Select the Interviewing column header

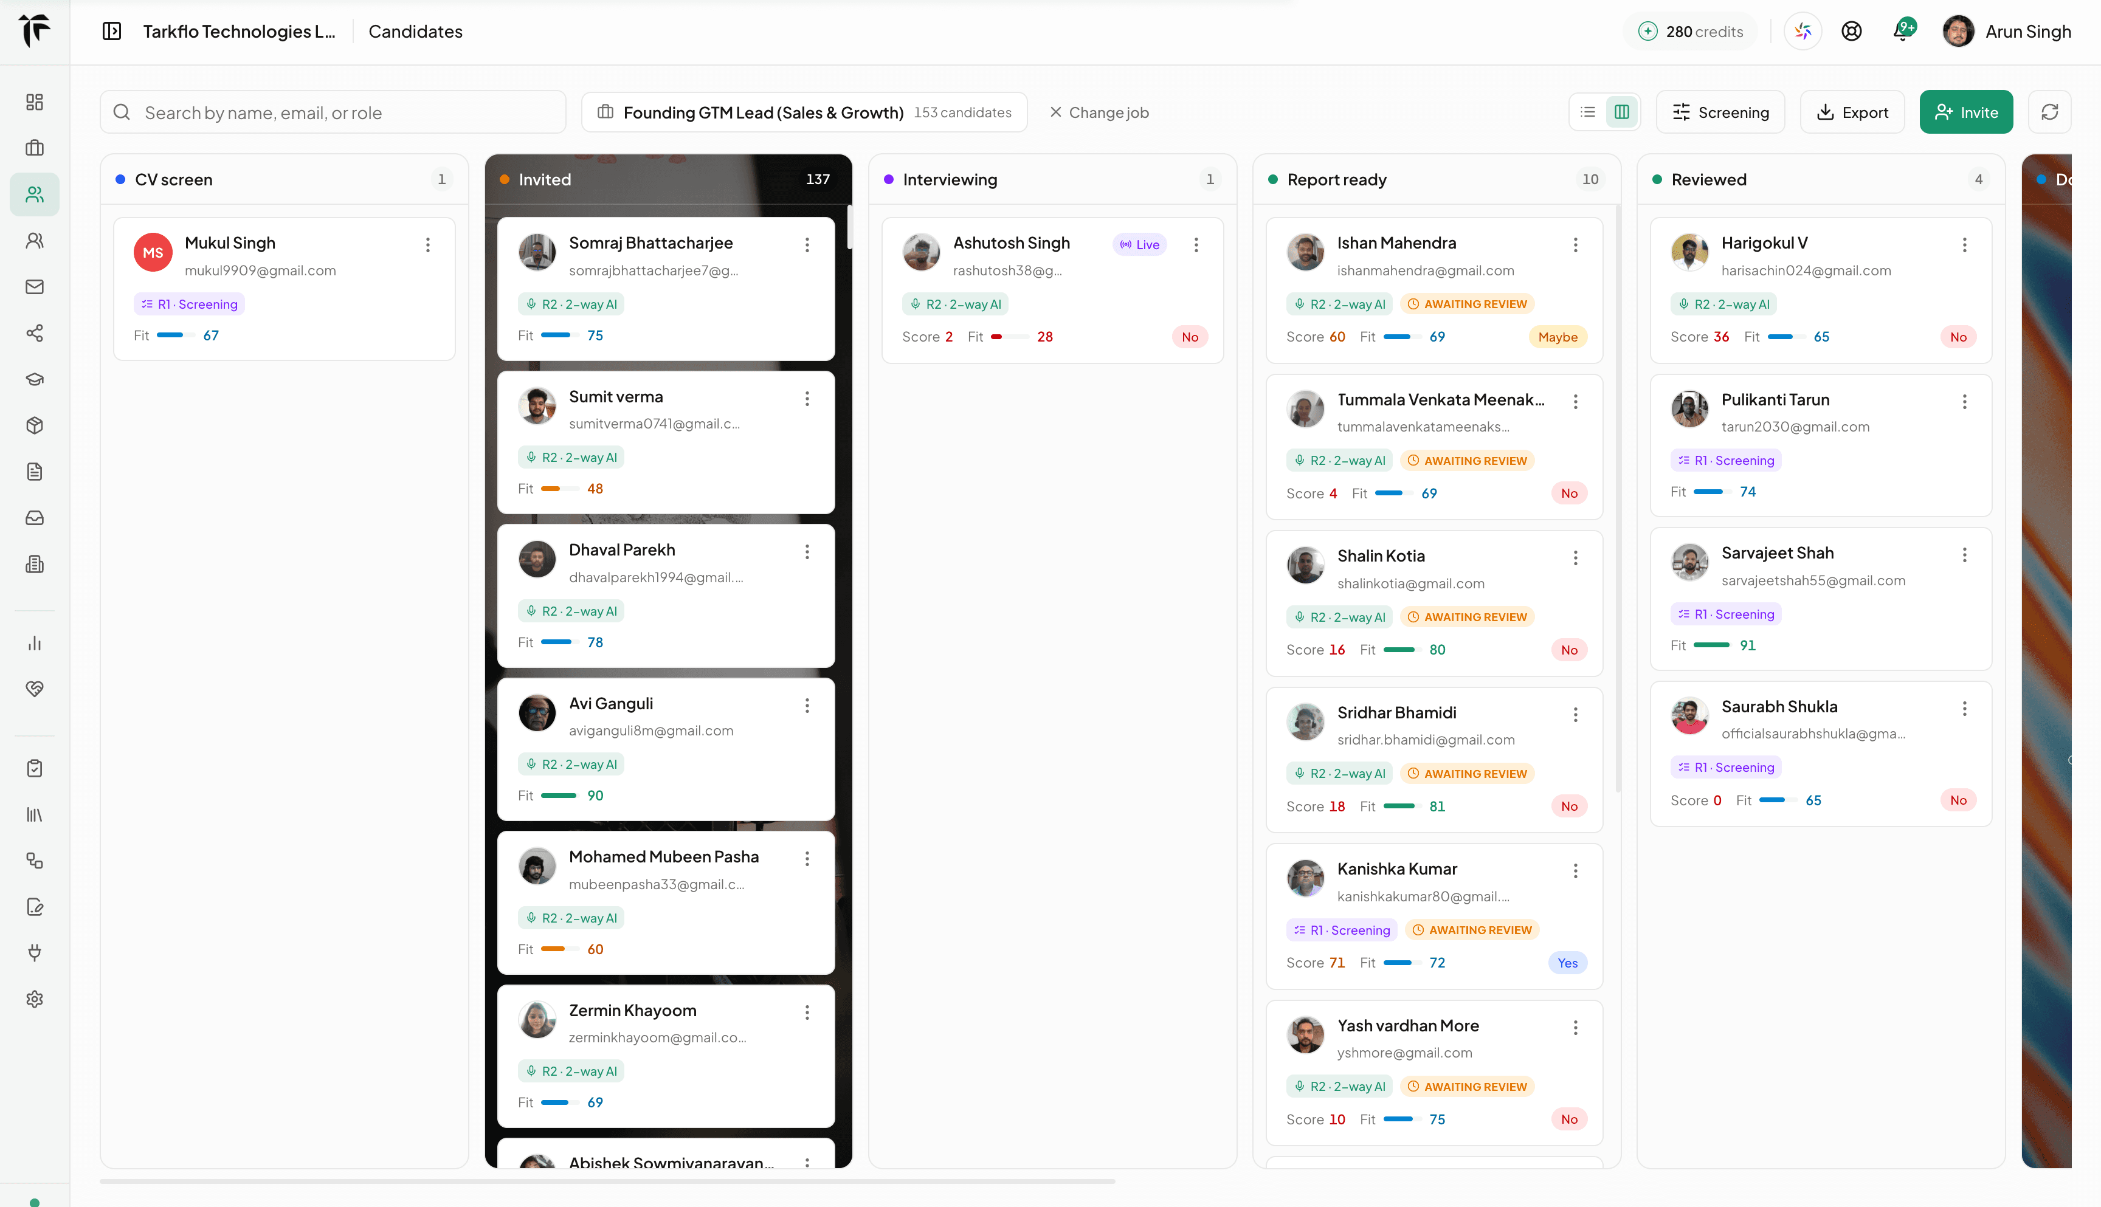click(x=1052, y=179)
